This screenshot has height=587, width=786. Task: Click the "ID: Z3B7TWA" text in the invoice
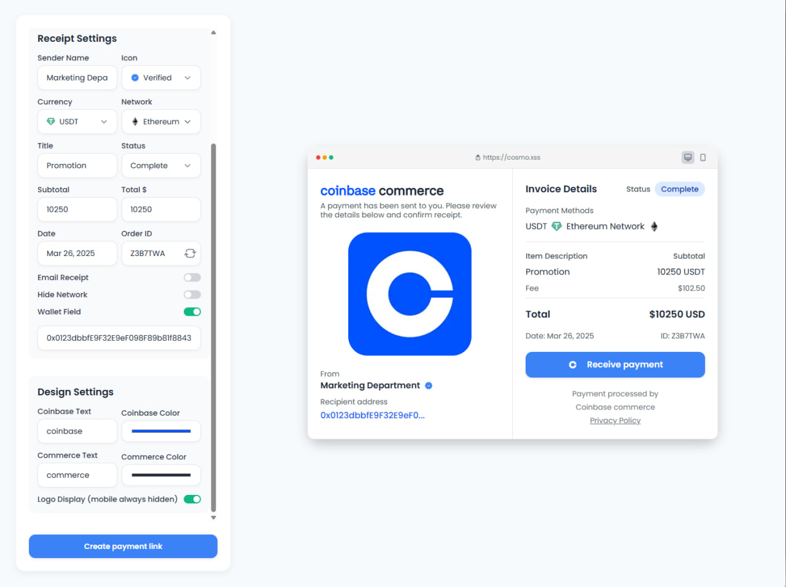click(683, 336)
